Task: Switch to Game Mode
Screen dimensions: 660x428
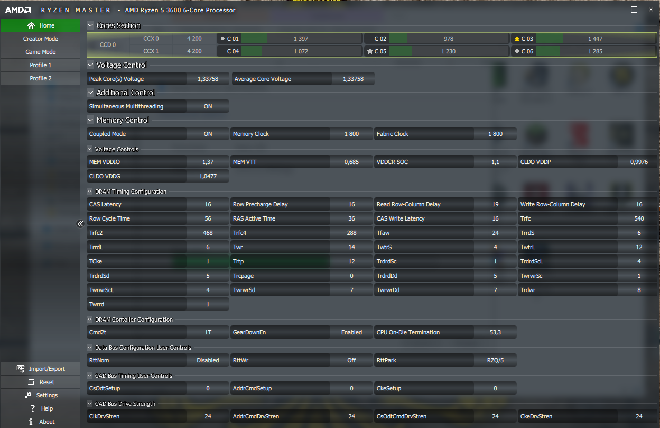Action: tap(41, 52)
